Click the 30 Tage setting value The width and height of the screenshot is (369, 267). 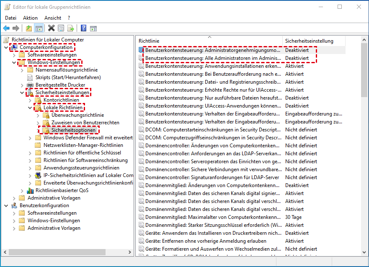click(x=293, y=217)
